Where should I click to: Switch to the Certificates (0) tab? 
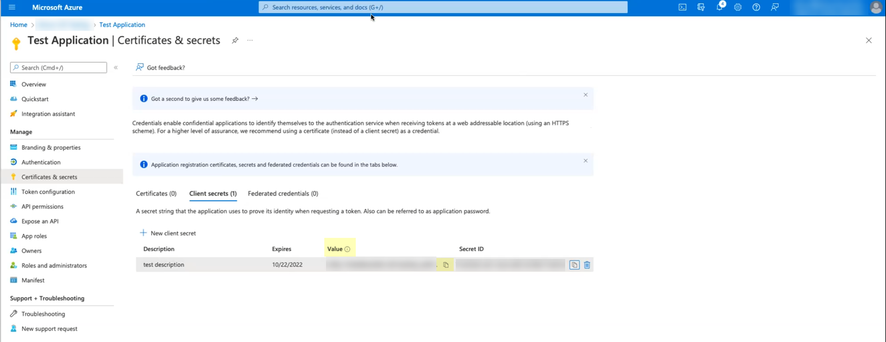tap(156, 193)
